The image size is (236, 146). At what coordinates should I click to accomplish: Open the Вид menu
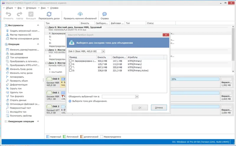pyautogui.click(x=19, y=8)
